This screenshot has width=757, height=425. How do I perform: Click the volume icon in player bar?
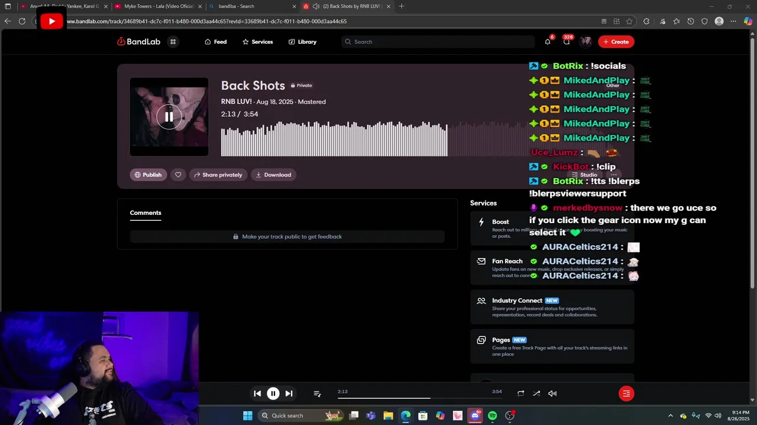pos(552,394)
